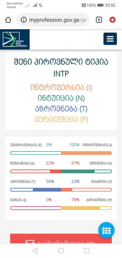Image resolution: width=122 pixels, height=258 pixels.
Task: Click the myprofession.gov.ge address bar
Action: (x=53, y=20)
